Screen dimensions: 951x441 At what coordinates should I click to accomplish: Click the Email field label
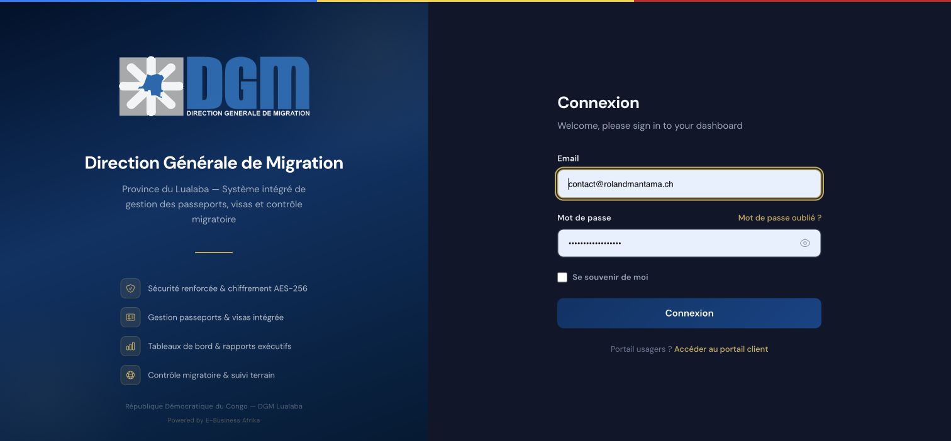pyautogui.click(x=568, y=158)
